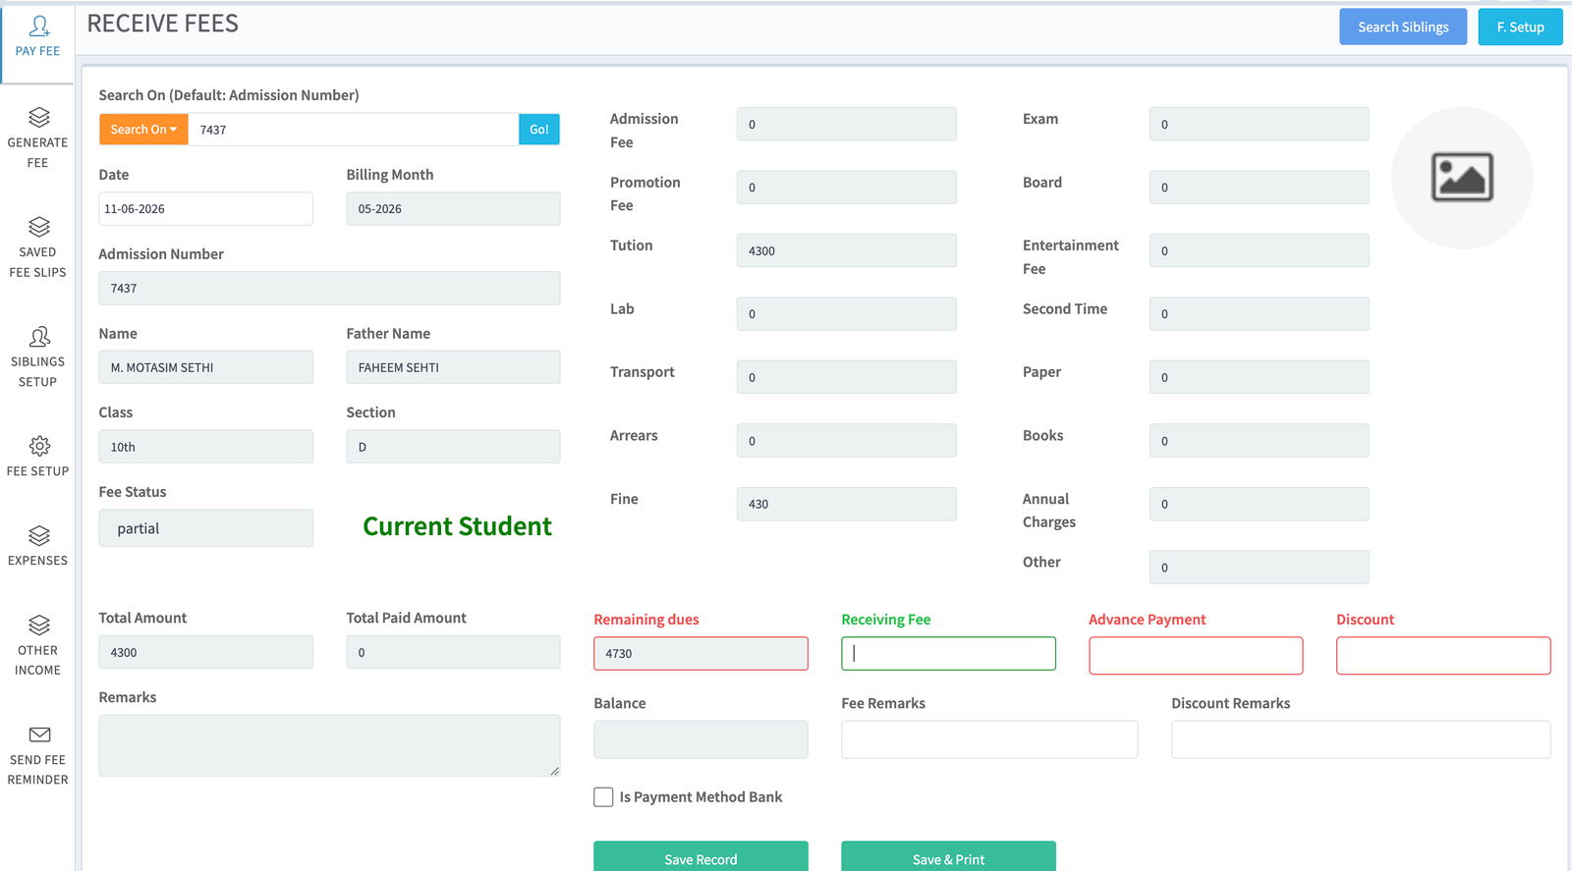The width and height of the screenshot is (1572, 871).
Task: Click the Pay Fee person icon
Action: point(39,26)
